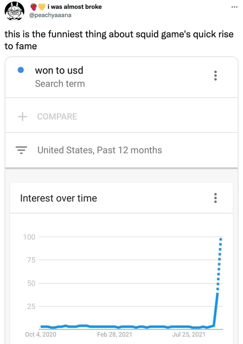The height and width of the screenshot is (344, 243).
Task: Select the Oct 4, 2020 axis label
Action: pos(41,334)
